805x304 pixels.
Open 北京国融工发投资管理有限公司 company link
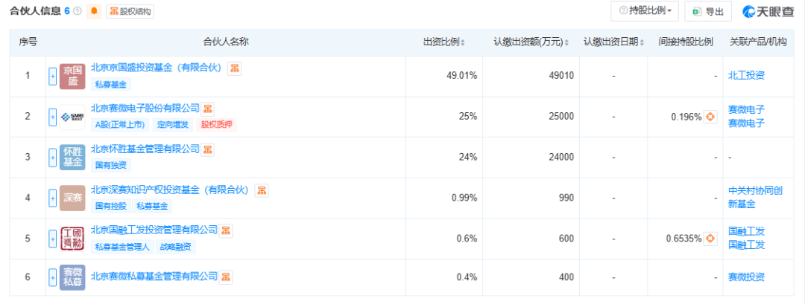pos(154,230)
